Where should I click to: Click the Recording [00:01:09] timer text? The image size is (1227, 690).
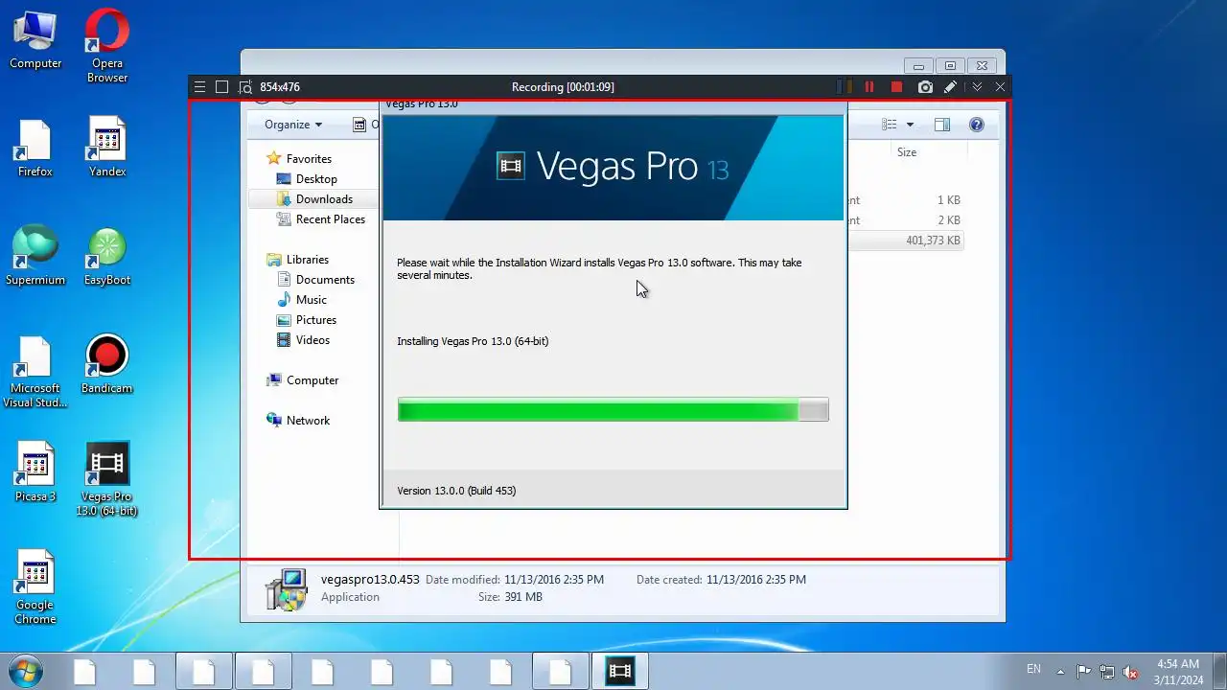click(x=563, y=87)
